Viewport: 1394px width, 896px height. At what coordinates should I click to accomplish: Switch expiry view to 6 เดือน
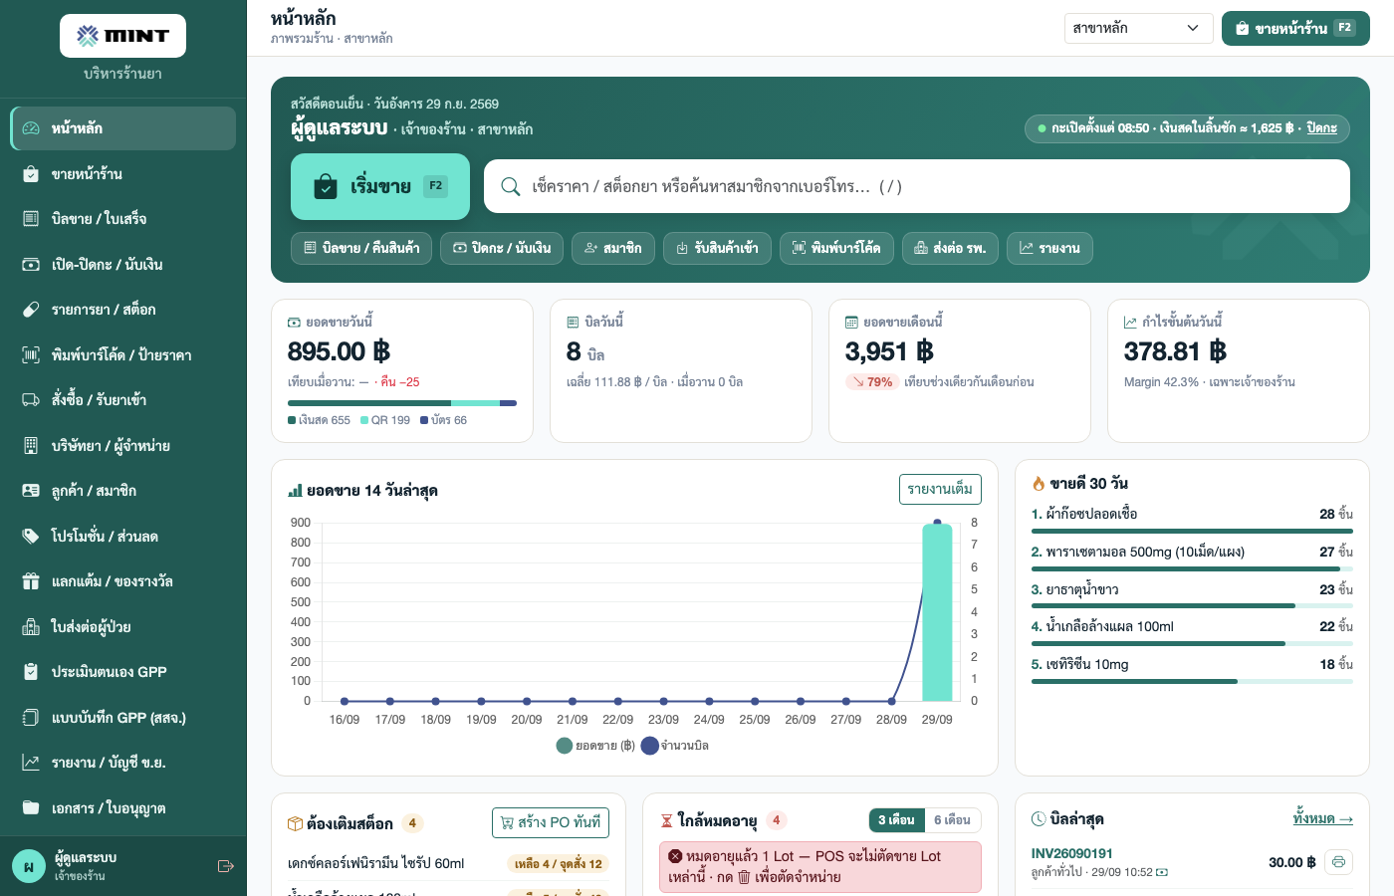pos(953,820)
